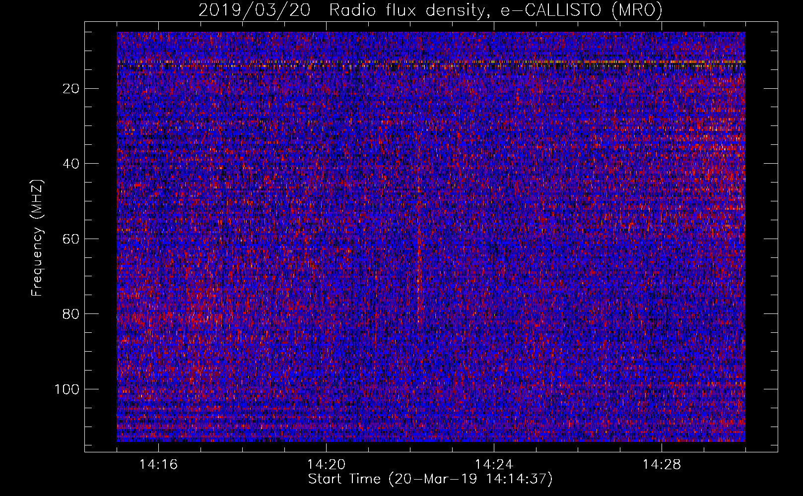Viewport: 803px width, 496px height.
Task: Select the 20 MHz y-axis tick label
Action: point(71,89)
